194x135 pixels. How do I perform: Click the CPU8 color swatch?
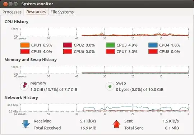(153, 51)
